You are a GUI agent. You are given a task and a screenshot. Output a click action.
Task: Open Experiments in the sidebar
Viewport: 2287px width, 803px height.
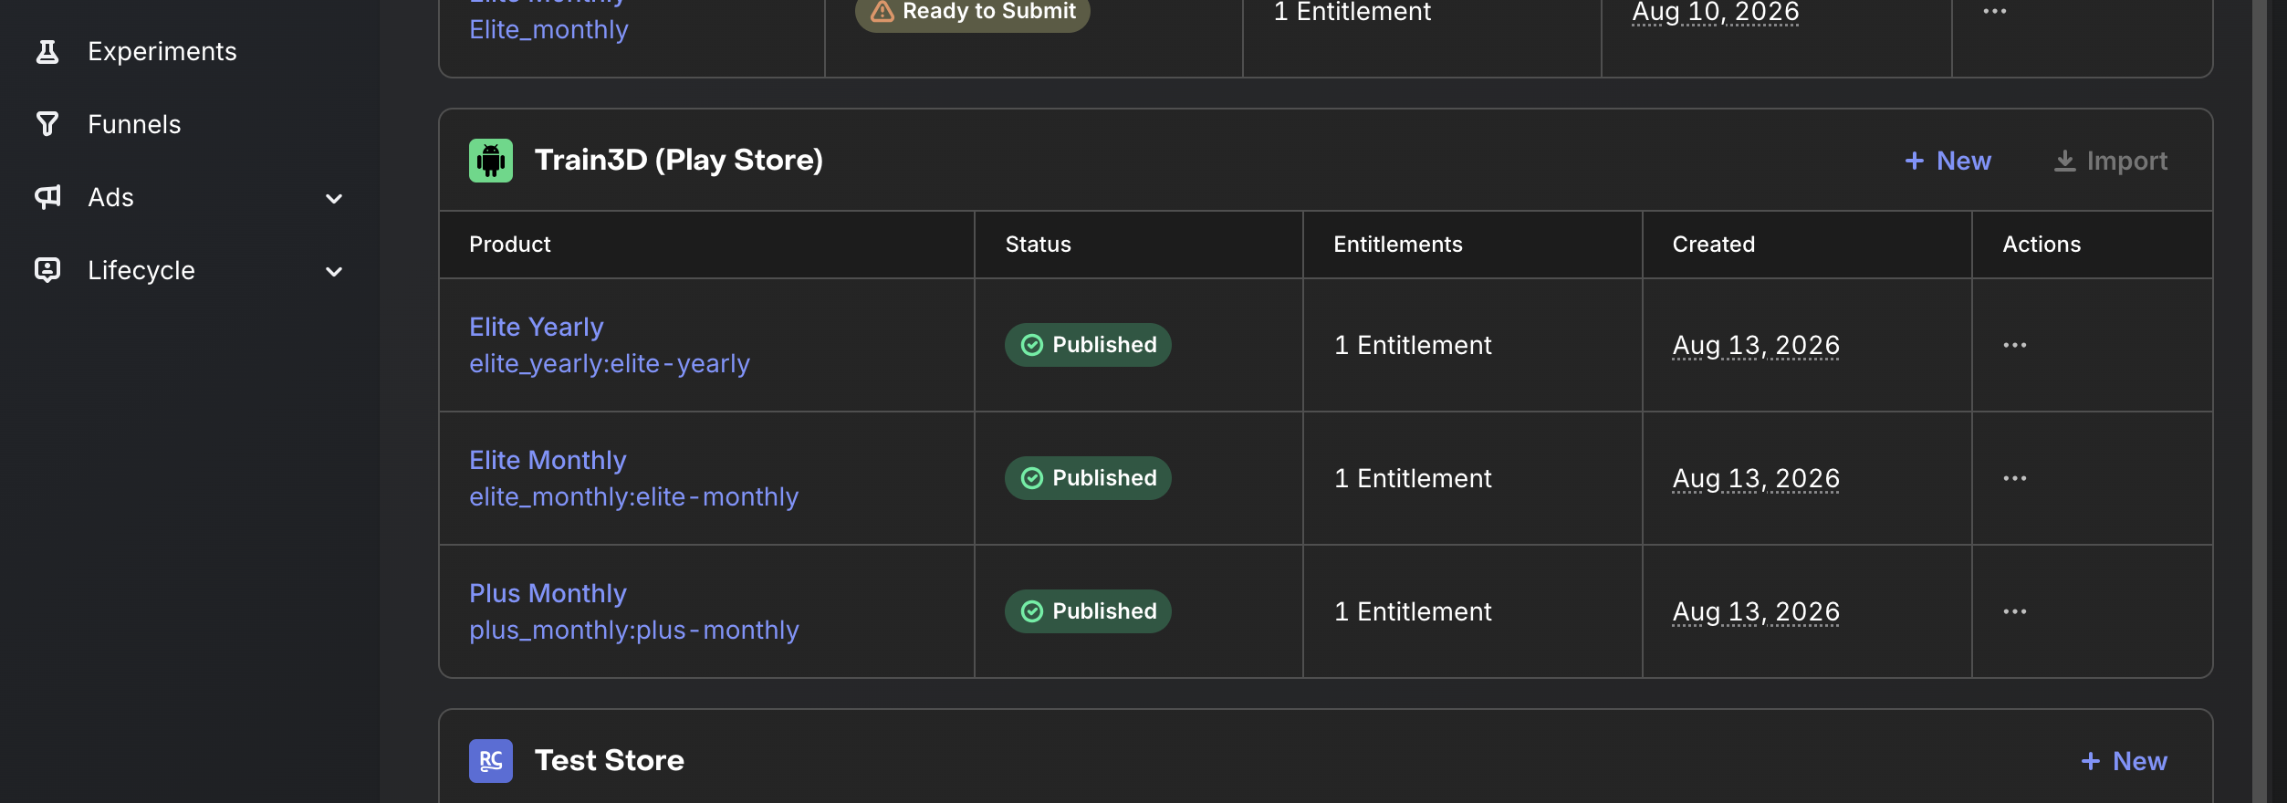coord(162,51)
